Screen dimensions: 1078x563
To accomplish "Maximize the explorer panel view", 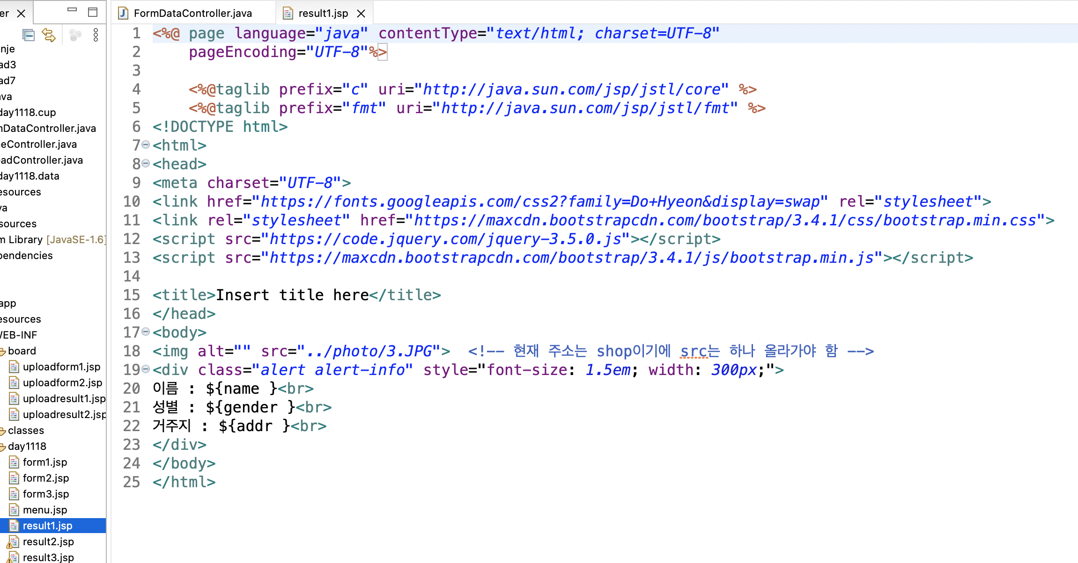I will click(93, 12).
